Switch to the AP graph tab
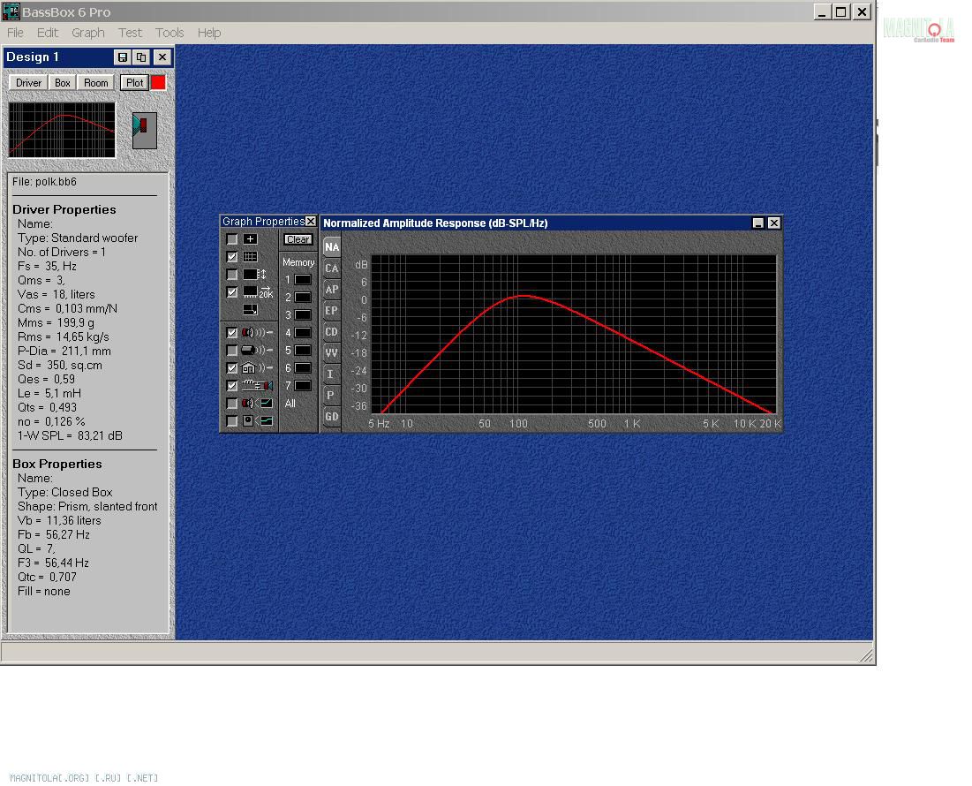Viewport: 972px width, 786px height. click(332, 290)
